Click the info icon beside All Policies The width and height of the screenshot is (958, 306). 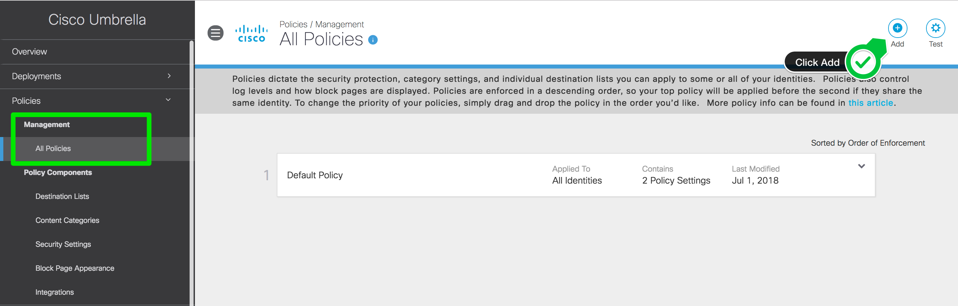pyautogui.click(x=373, y=40)
